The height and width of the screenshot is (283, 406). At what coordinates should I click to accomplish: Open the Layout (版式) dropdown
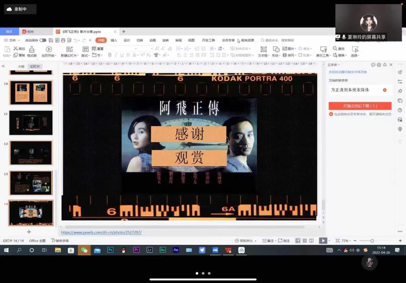tap(86, 55)
